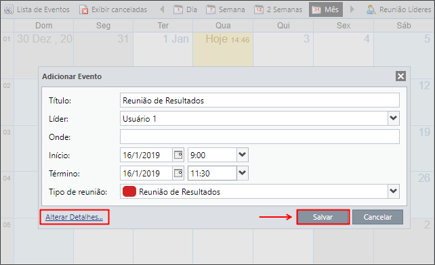Expand Líder dropdown arrow
435x265 pixels.
tap(394, 118)
